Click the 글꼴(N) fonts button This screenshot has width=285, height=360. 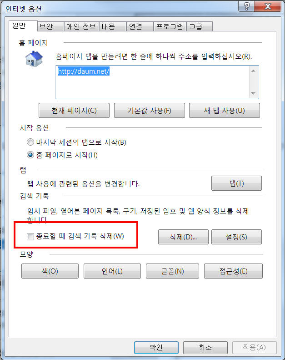click(x=172, y=271)
